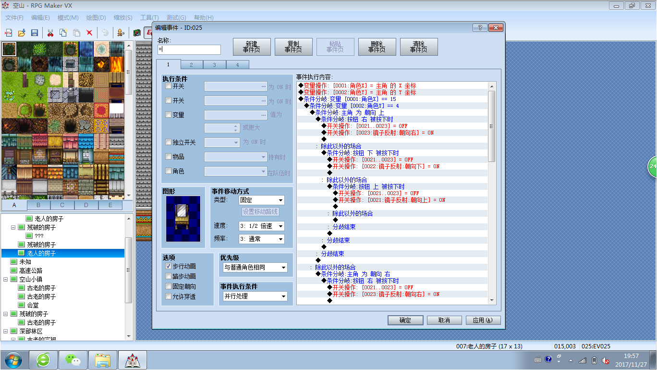Click the 确定 button
The image size is (657, 370).
pyautogui.click(x=405, y=320)
